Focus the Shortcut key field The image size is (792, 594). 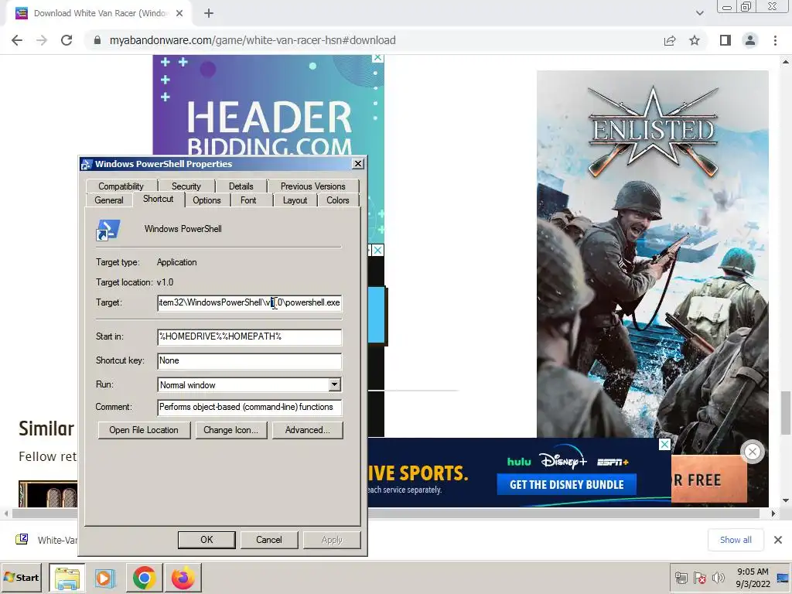point(250,360)
